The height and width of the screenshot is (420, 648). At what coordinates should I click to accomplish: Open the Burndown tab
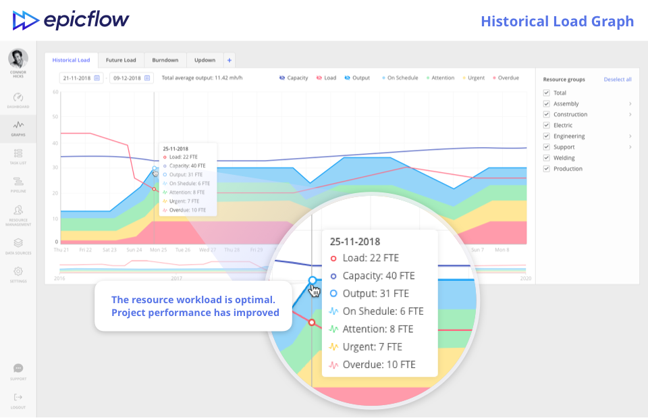click(165, 59)
